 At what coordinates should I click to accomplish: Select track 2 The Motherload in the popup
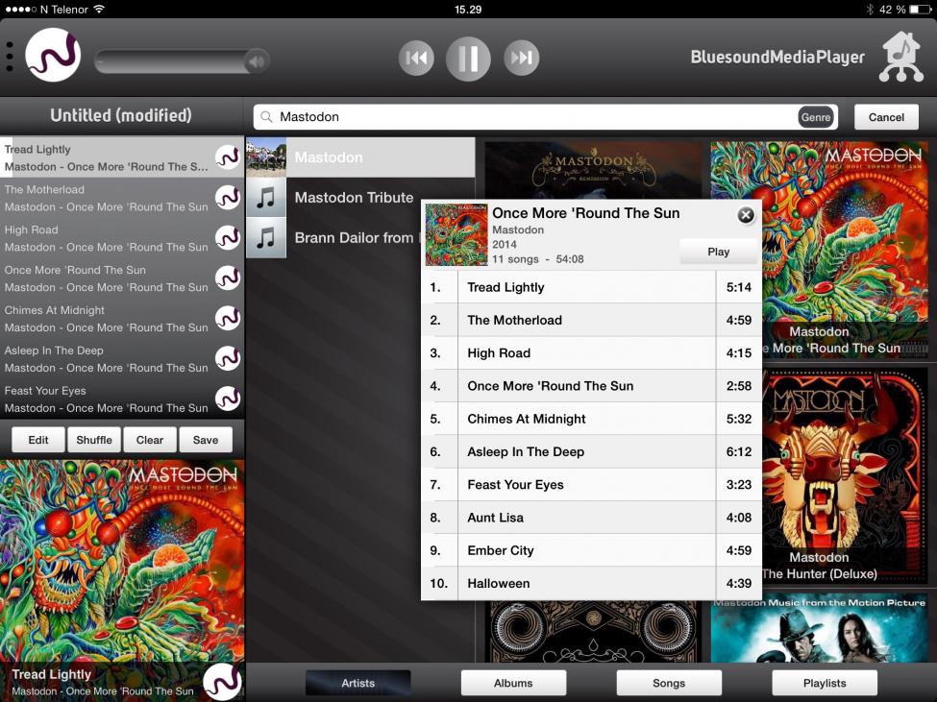592,320
